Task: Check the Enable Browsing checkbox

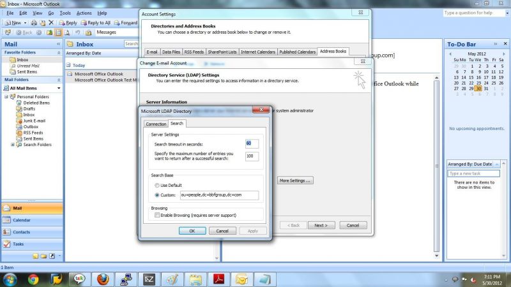Action: pyautogui.click(x=157, y=215)
